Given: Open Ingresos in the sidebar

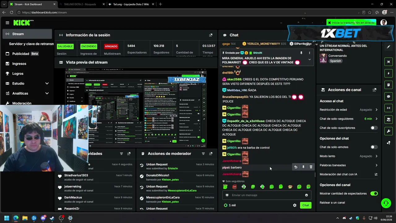Looking at the screenshot, I should [x=27, y=63].
